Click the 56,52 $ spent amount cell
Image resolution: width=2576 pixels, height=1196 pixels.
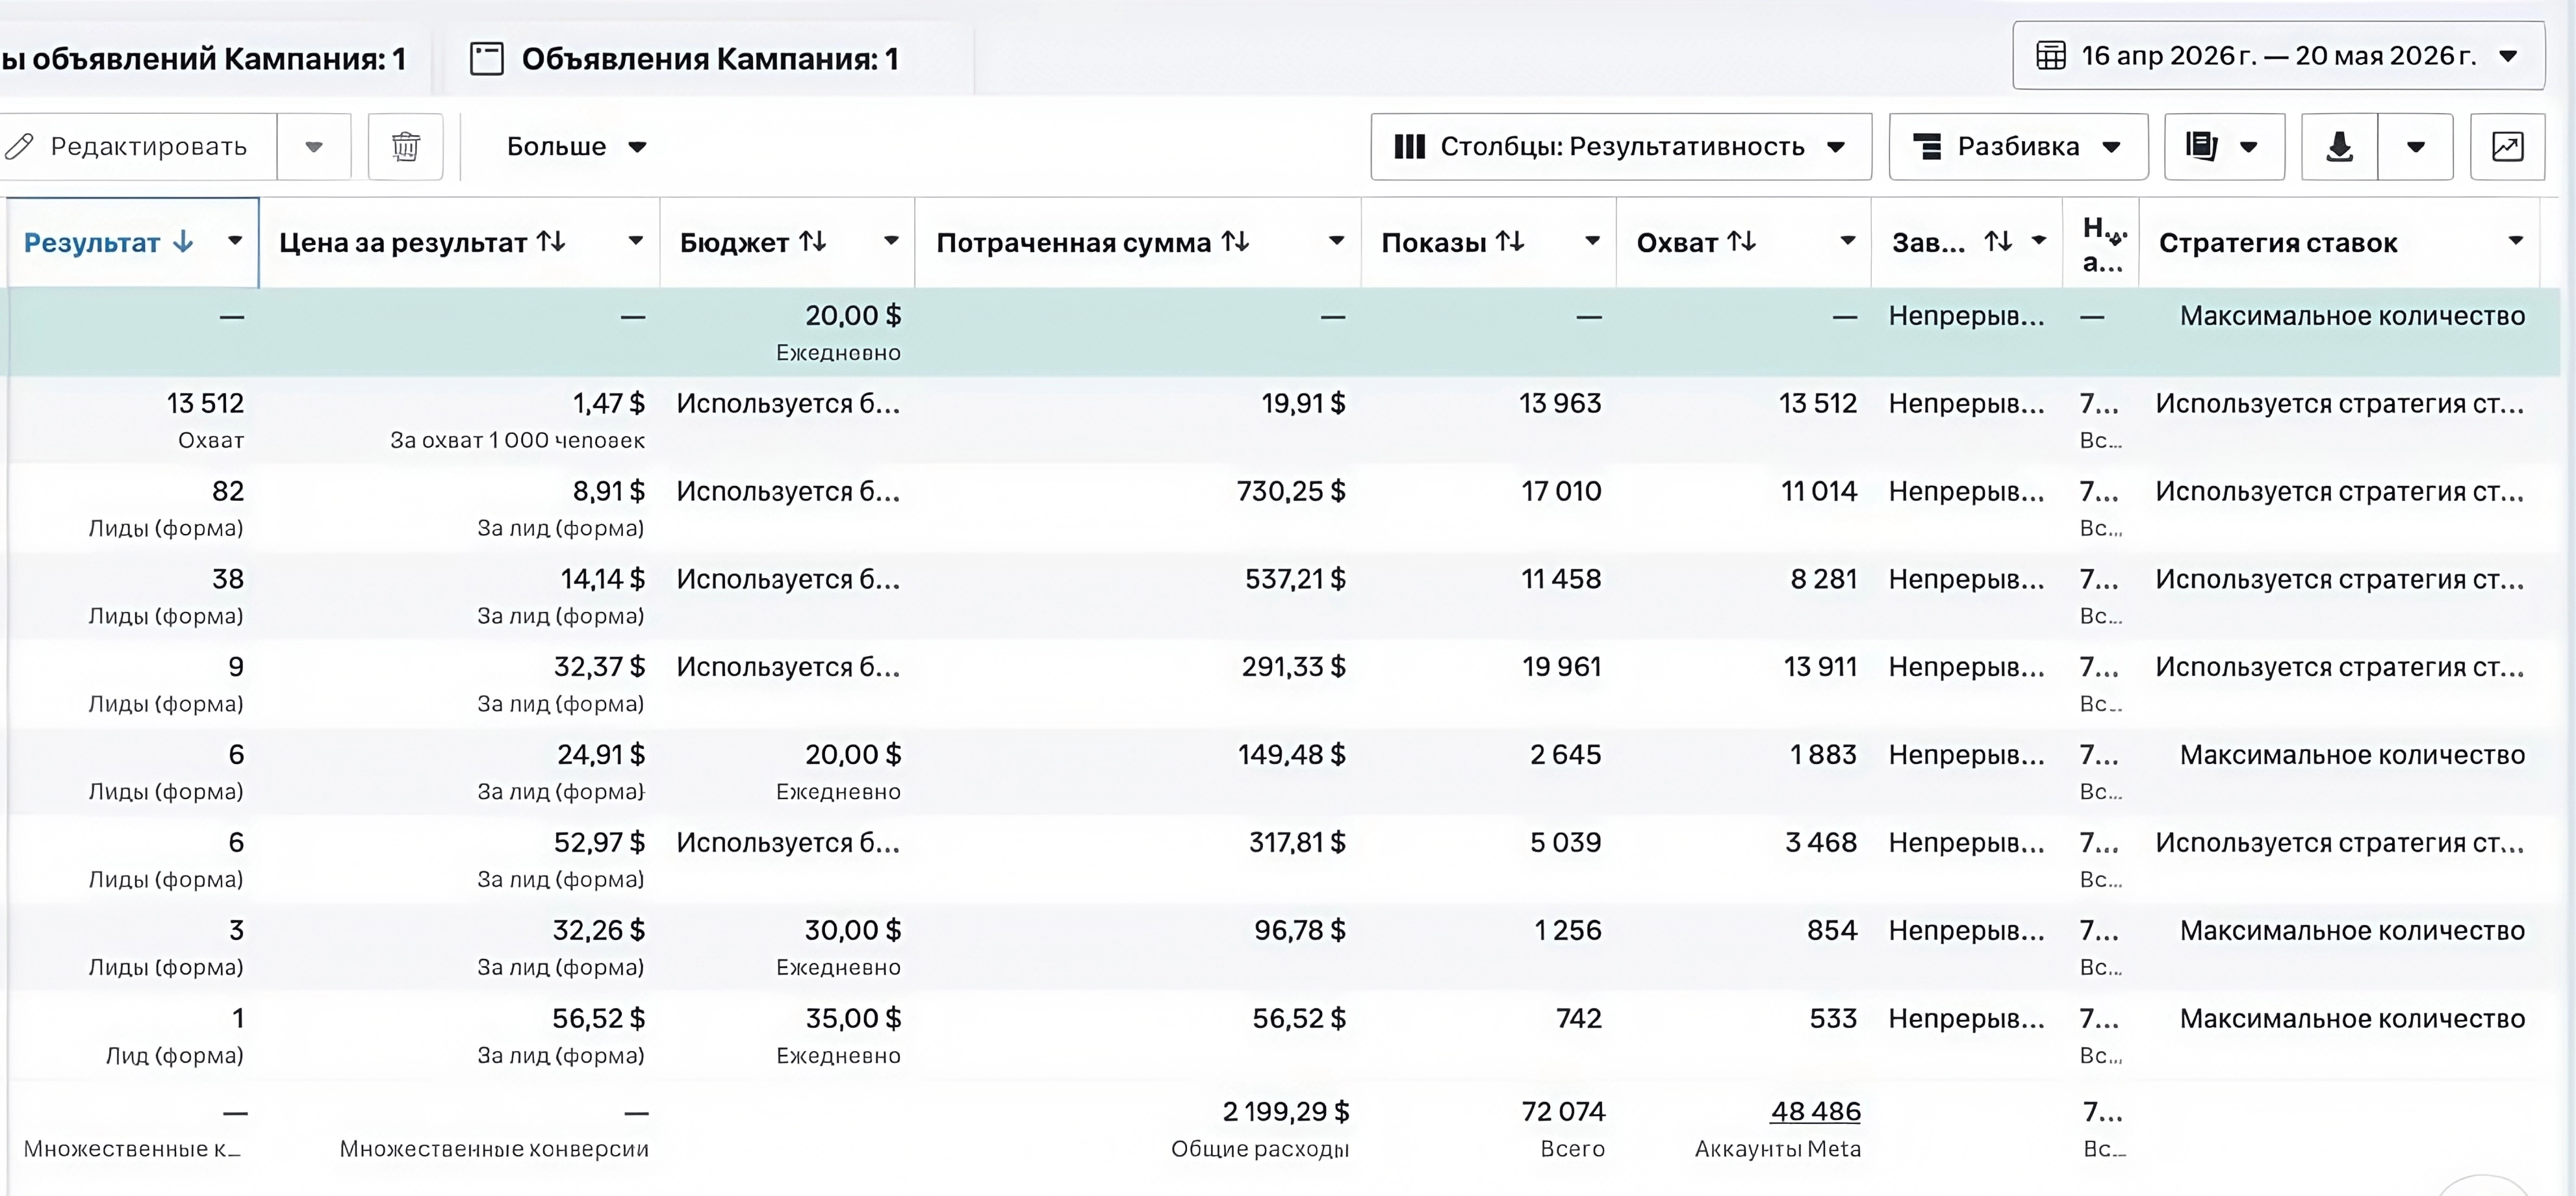[x=1299, y=1018]
